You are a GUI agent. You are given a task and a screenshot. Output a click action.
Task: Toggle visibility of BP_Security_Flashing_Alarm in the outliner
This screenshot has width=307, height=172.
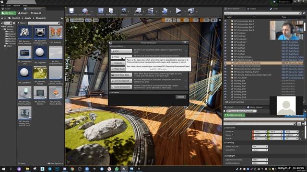pyautogui.click(x=225, y=72)
